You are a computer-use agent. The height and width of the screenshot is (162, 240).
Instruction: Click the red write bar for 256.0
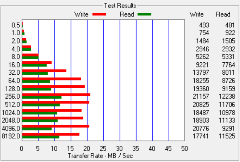(x=56, y=95)
